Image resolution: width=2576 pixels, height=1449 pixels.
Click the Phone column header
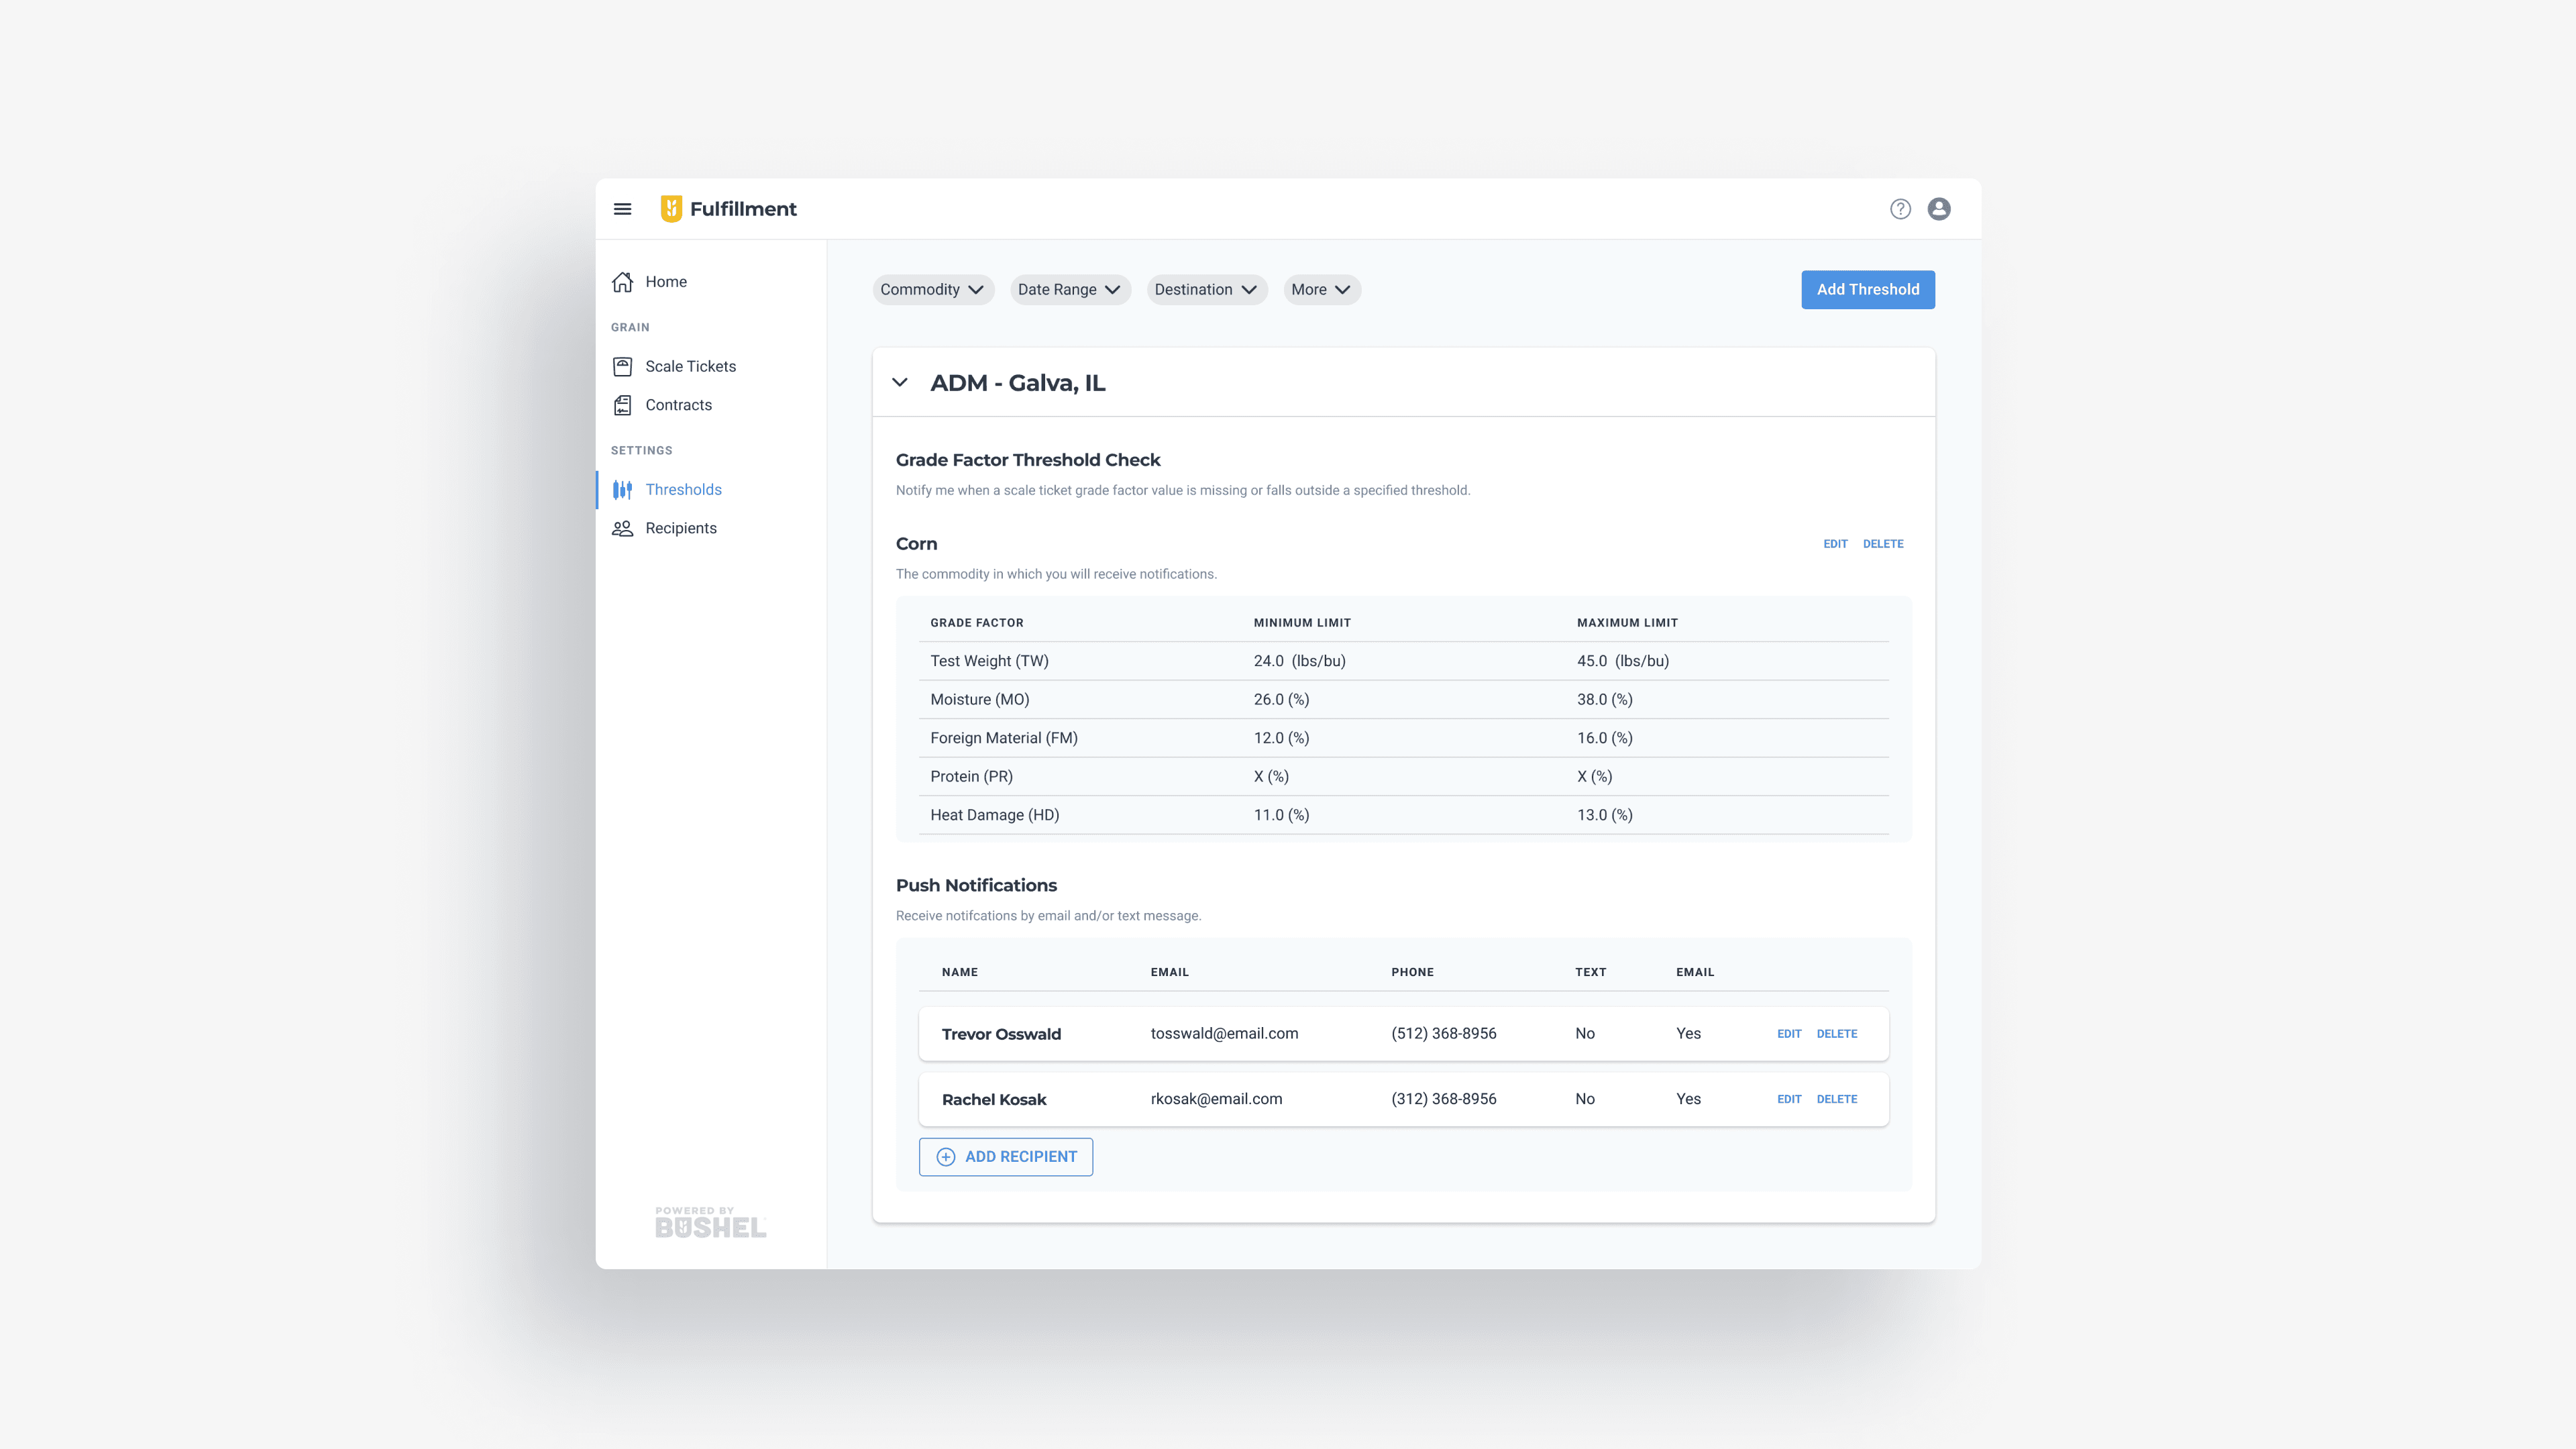[x=1412, y=972]
